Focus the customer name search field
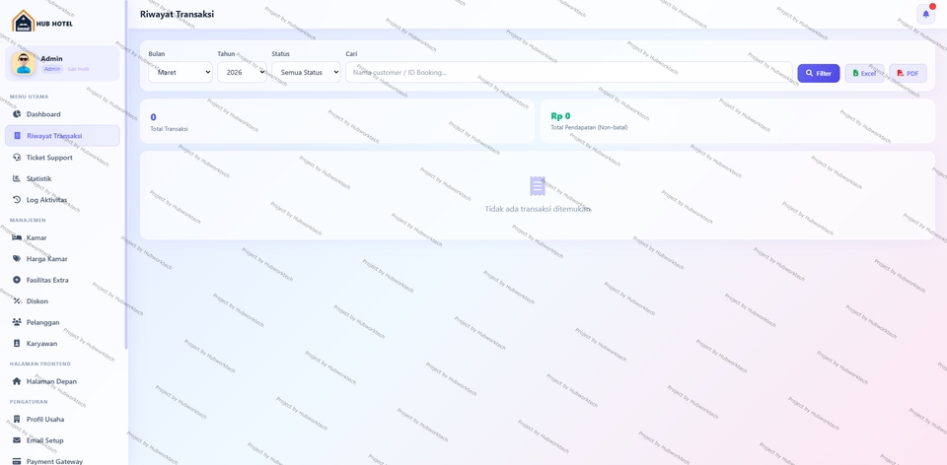Viewport: 947px width, 465px height. click(569, 72)
